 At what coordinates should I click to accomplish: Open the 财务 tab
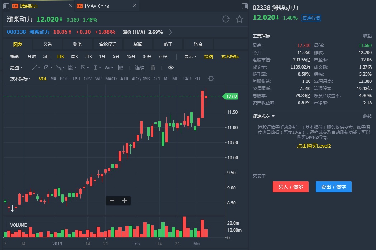78,44
